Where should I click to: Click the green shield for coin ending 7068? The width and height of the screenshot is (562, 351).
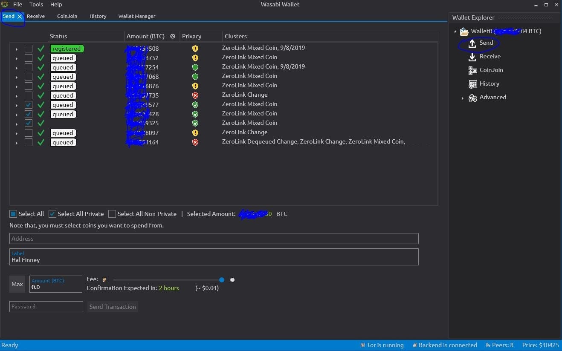[x=195, y=77]
